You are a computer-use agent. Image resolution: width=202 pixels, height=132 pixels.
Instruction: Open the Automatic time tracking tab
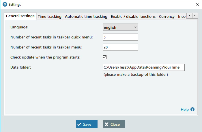point(86,16)
